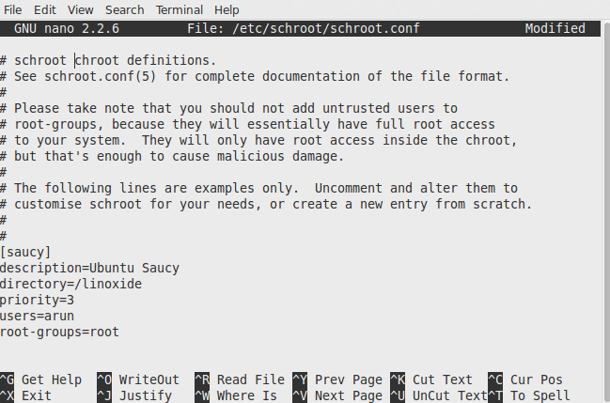The height and width of the screenshot is (403, 610).
Task: Click the Modified status in title bar
Action: (x=555, y=28)
